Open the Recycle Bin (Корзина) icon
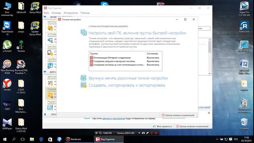Image resolution: width=254 pixels, height=143 pixels. coord(244,124)
